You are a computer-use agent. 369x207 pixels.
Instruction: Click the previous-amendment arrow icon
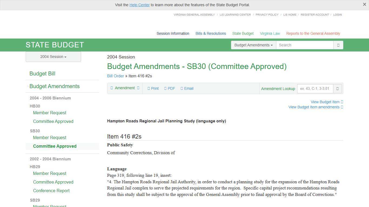pos(112,88)
